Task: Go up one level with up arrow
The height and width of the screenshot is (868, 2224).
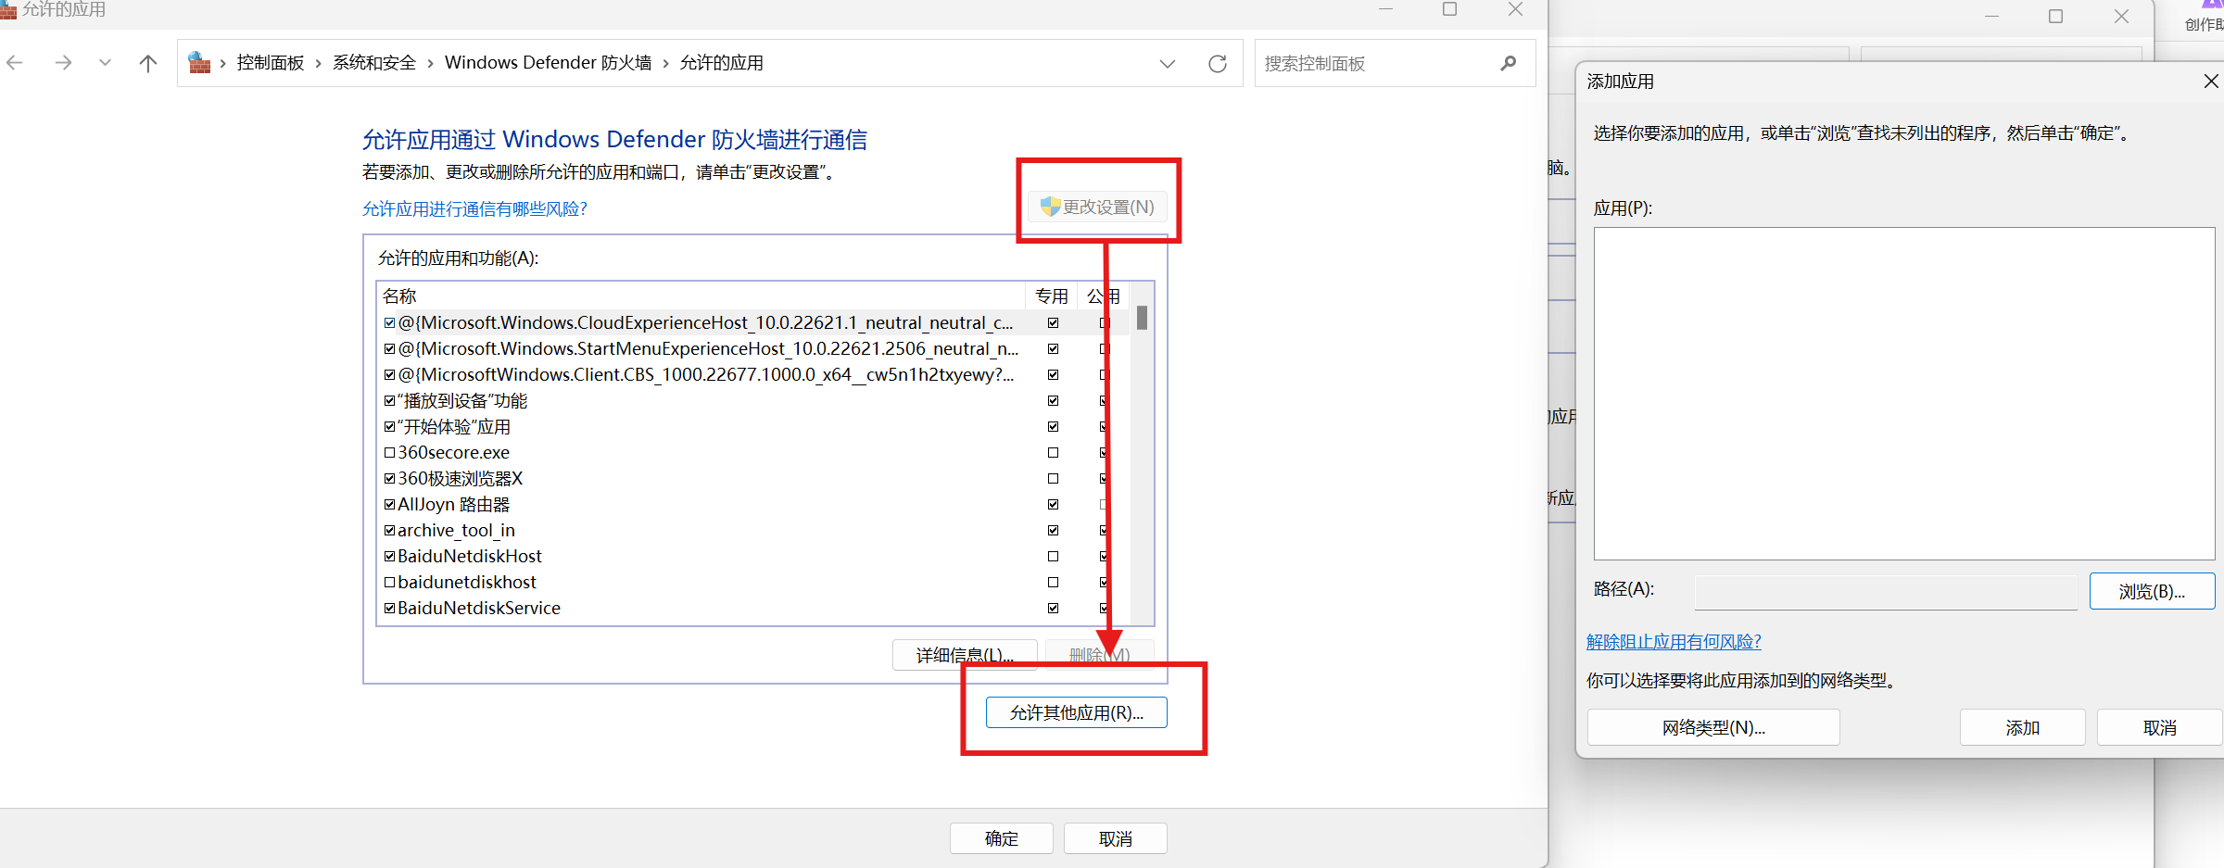Action: pos(147,63)
